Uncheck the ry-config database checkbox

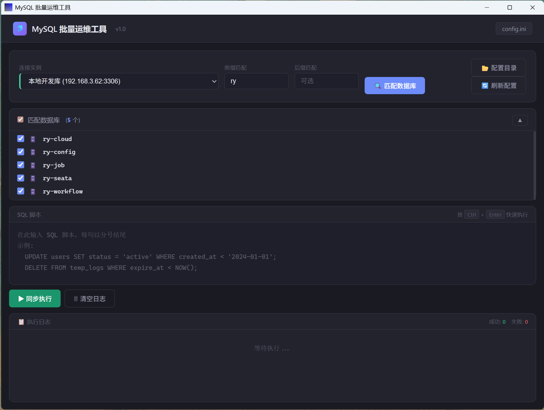(x=21, y=152)
